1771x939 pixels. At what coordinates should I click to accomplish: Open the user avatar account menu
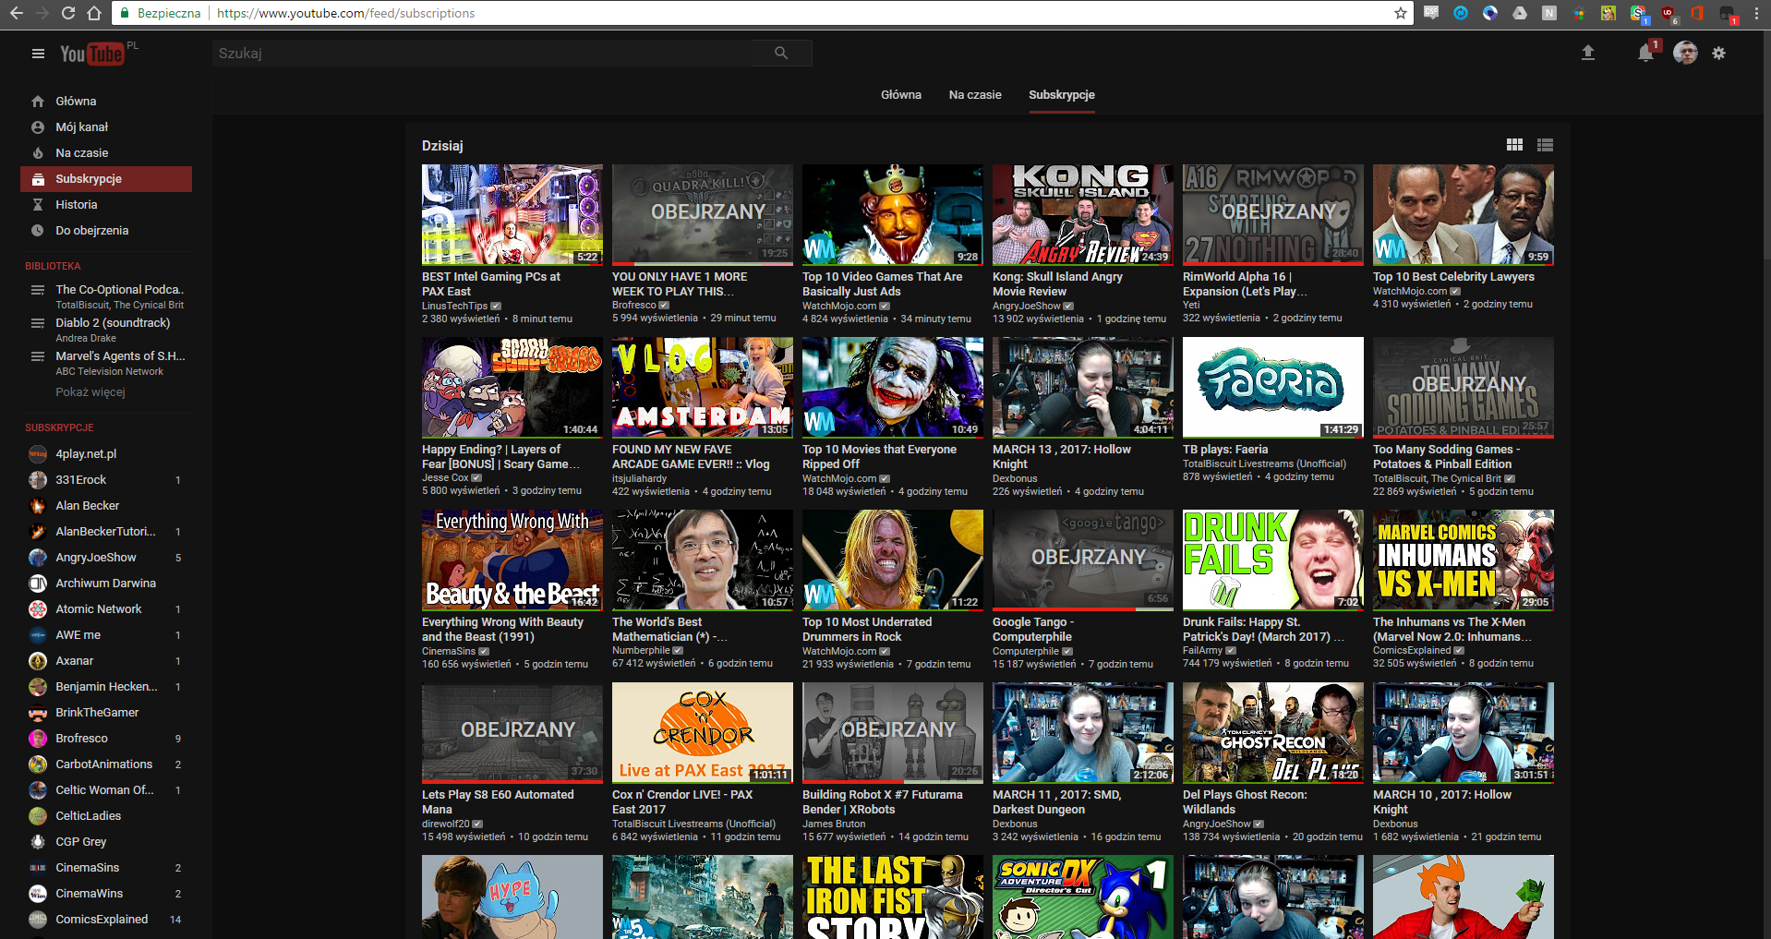(x=1685, y=54)
